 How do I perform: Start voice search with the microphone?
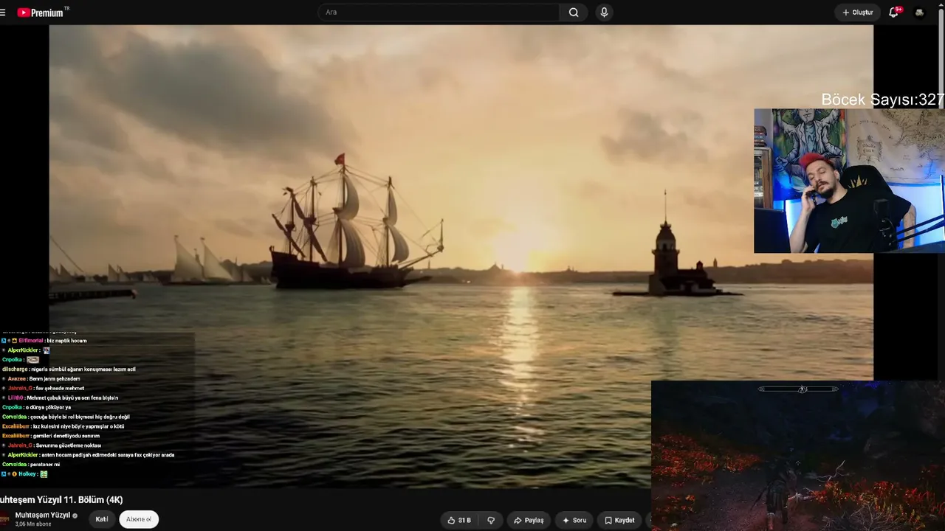[x=604, y=13]
